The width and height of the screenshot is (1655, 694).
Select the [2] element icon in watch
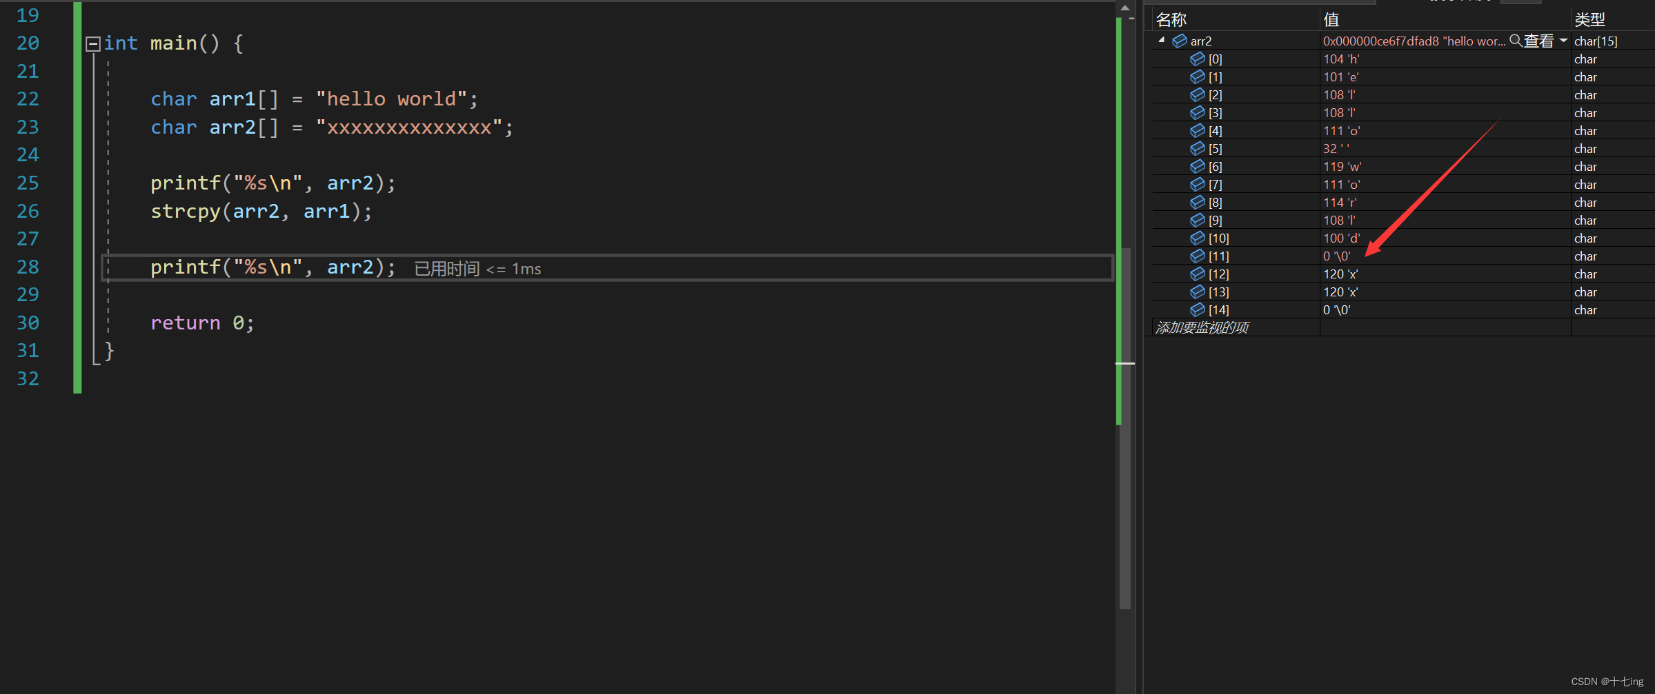(1198, 95)
